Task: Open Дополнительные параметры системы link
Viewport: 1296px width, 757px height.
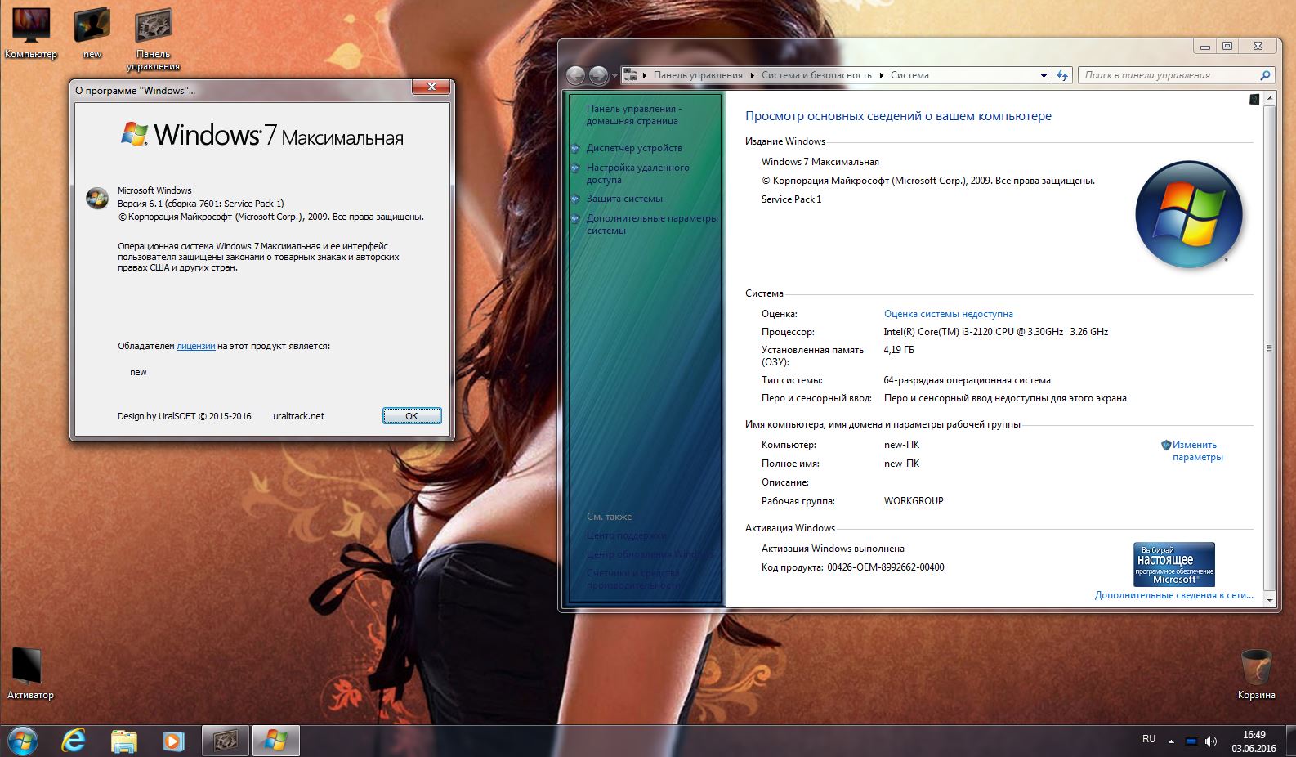Action: (x=651, y=224)
